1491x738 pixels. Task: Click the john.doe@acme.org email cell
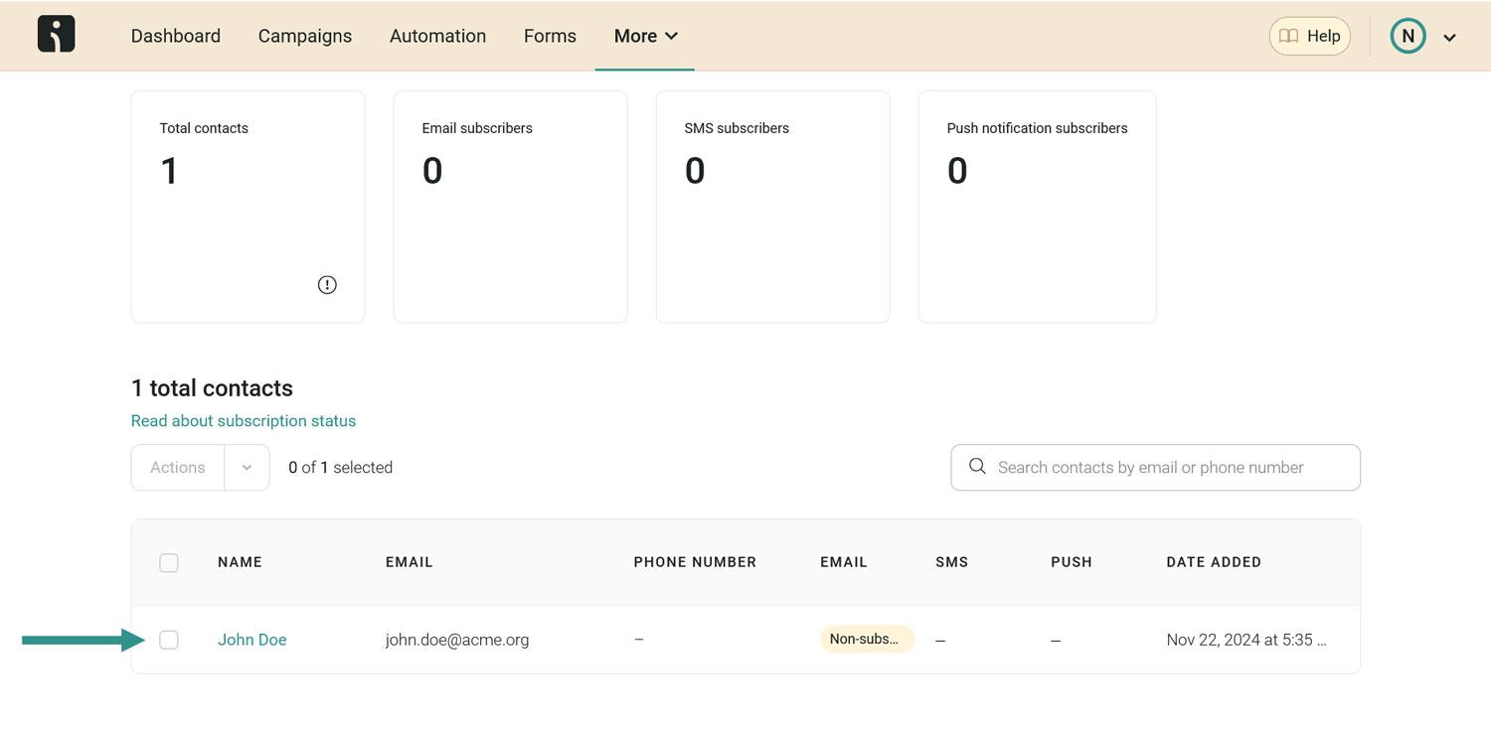click(457, 640)
